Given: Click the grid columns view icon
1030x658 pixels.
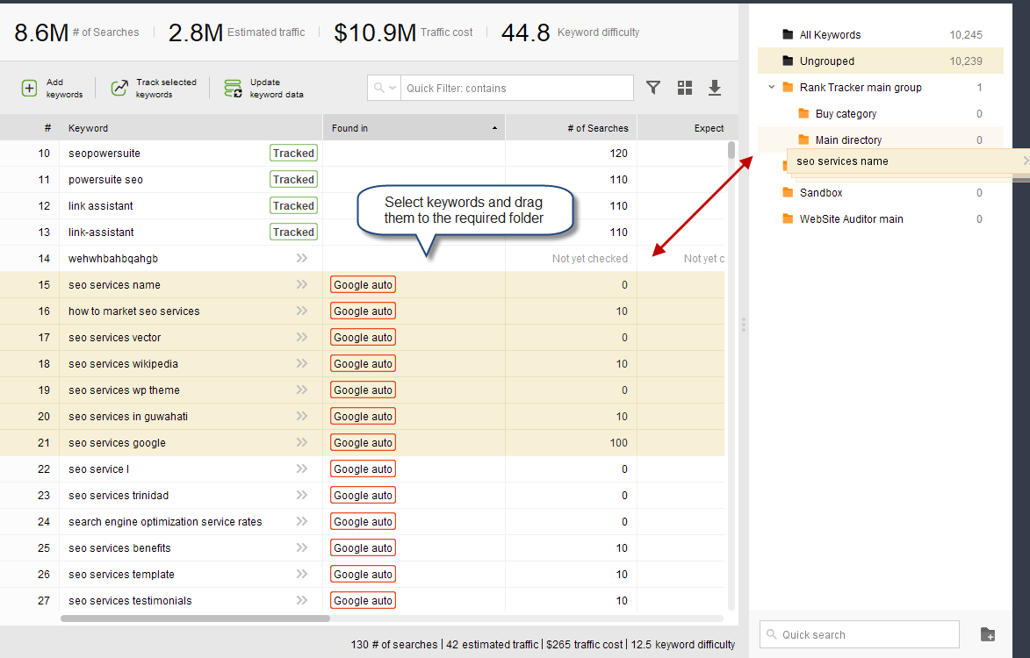Looking at the screenshot, I should pos(685,88).
